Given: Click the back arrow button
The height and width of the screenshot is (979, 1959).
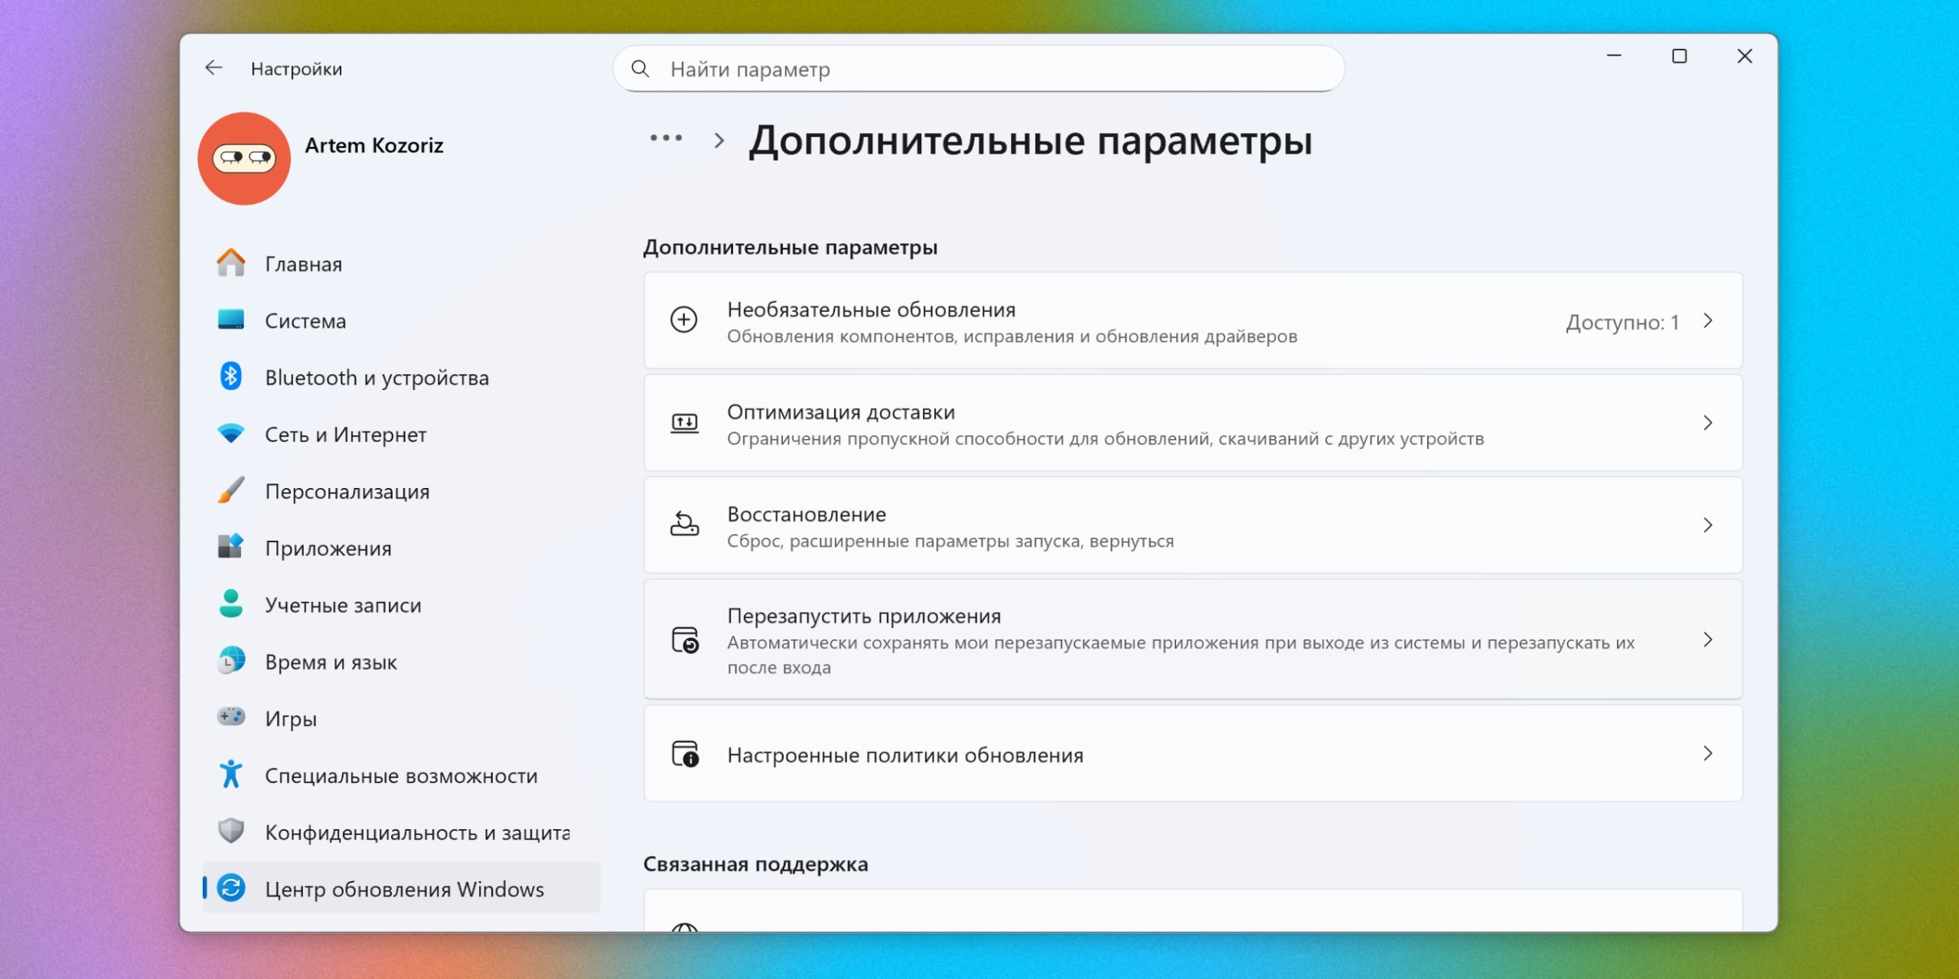Looking at the screenshot, I should coord(214,68).
